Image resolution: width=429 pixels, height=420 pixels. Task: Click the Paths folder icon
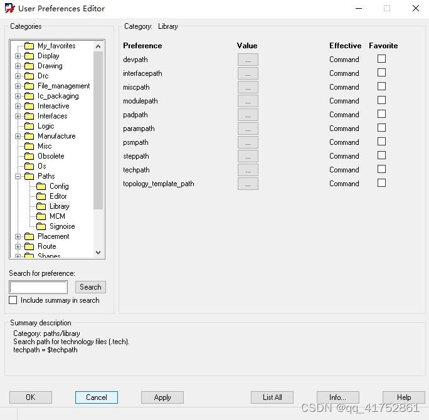[x=29, y=176]
